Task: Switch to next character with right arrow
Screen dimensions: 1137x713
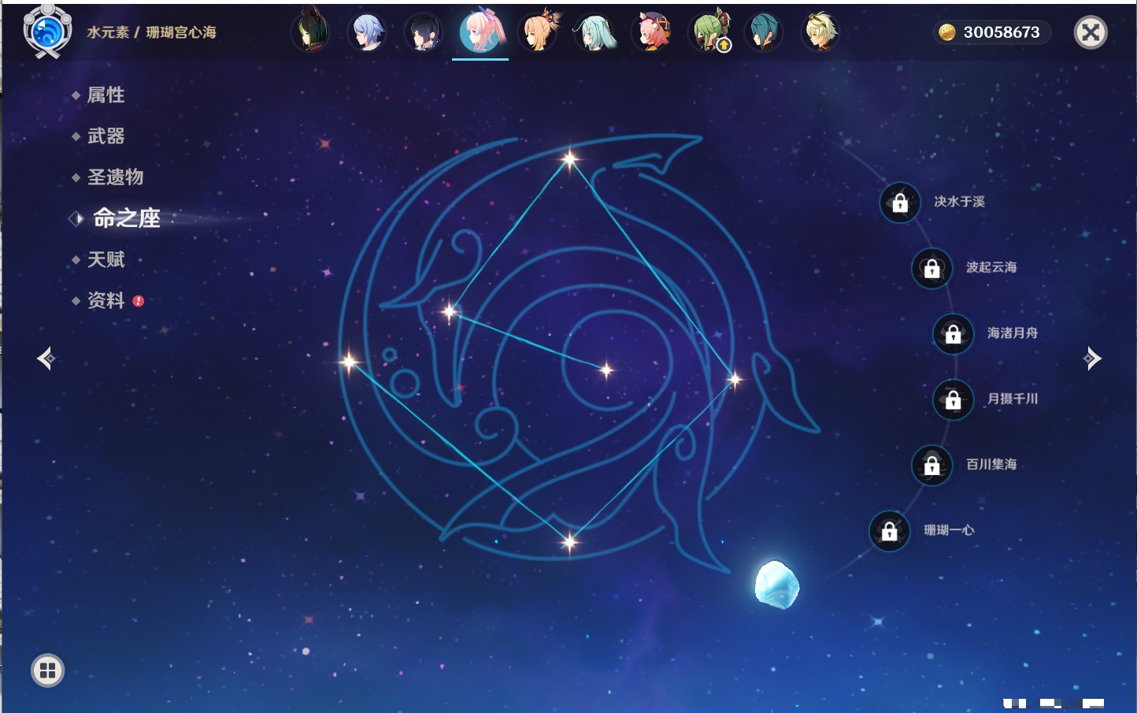Action: pyautogui.click(x=1092, y=358)
